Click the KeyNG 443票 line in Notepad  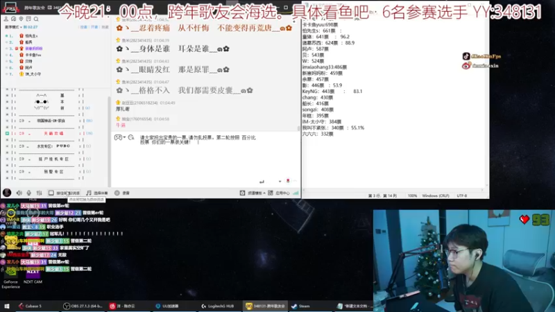click(x=332, y=92)
